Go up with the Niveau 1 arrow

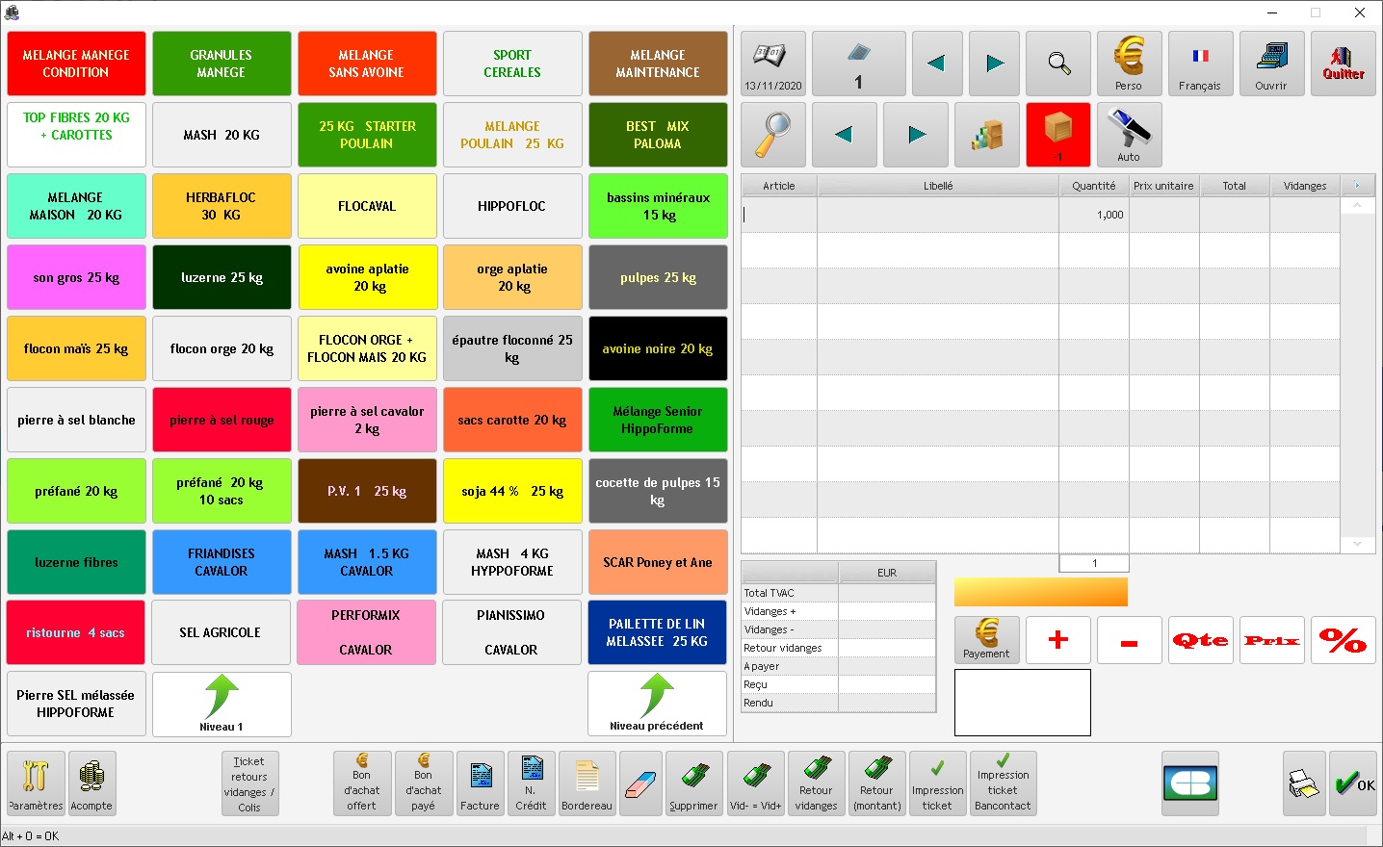pyautogui.click(x=222, y=704)
